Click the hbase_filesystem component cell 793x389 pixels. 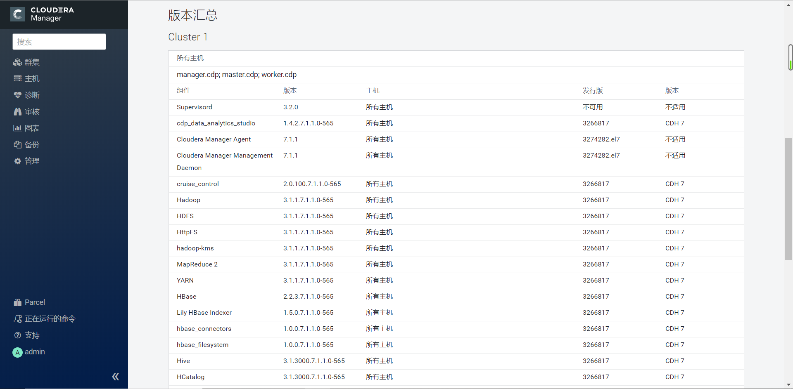202,345
